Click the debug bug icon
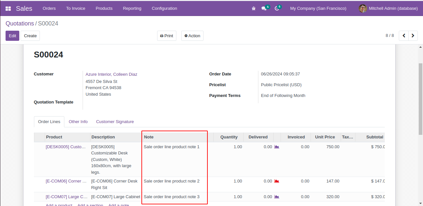 click(253, 8)
